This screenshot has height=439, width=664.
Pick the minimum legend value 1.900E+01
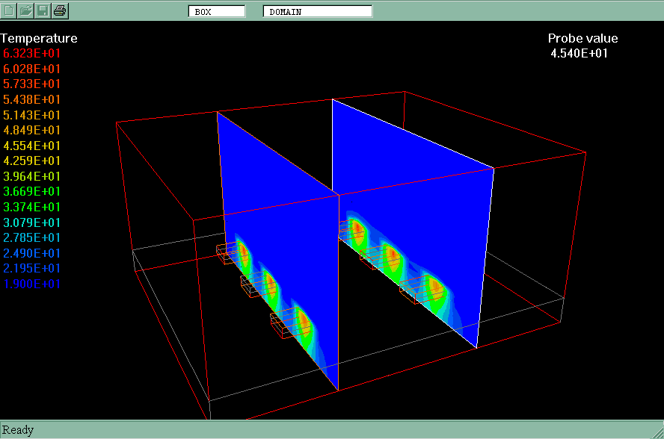tap(32, 284)
